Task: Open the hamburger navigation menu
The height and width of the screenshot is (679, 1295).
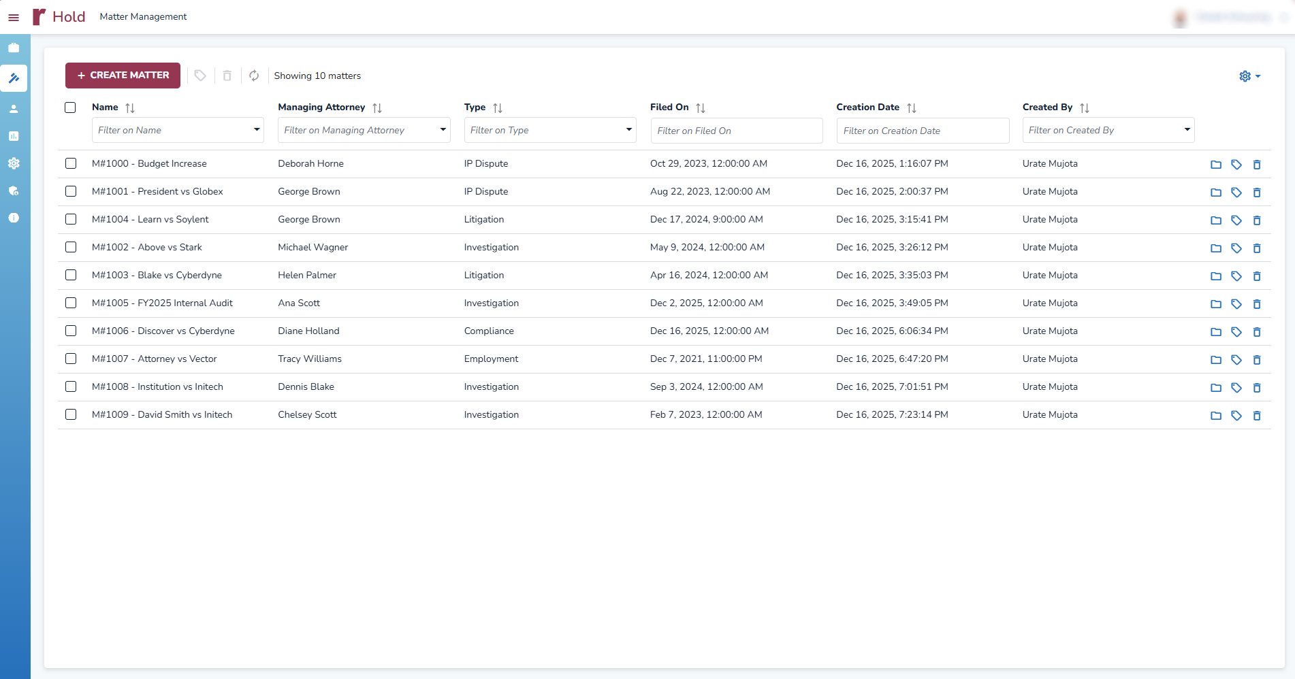Action: (14, 18)
